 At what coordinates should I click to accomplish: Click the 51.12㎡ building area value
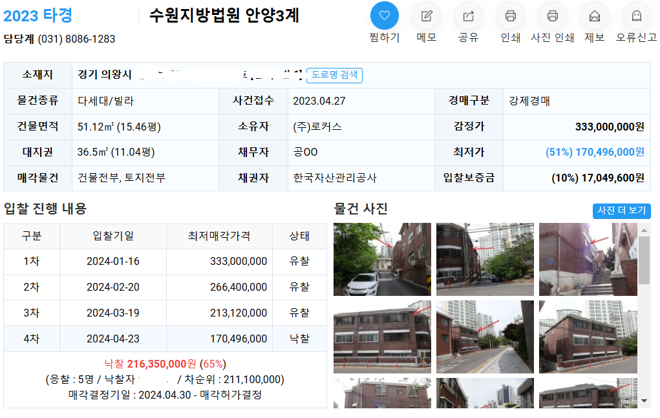(x=119, y=127)
